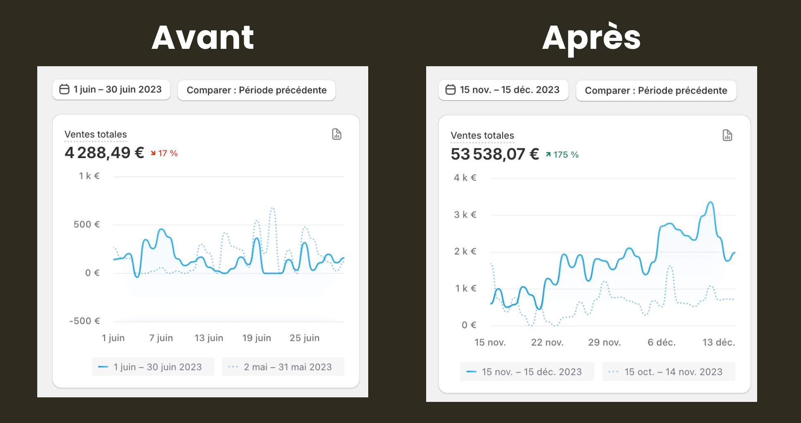Click the 4 288,49 € total sales amount
This screenshot has height=423, width=801.
click(x=104, y=153)
